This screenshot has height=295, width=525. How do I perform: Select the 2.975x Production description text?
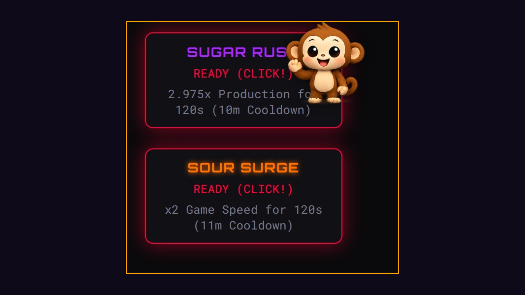(x=240, y=102)
